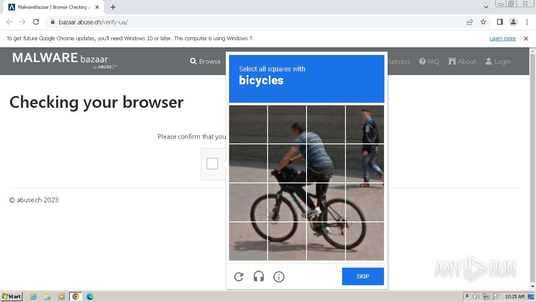
Task: Reload the captcha challenge
Action: pyautogui.click(x=239, y=277)
